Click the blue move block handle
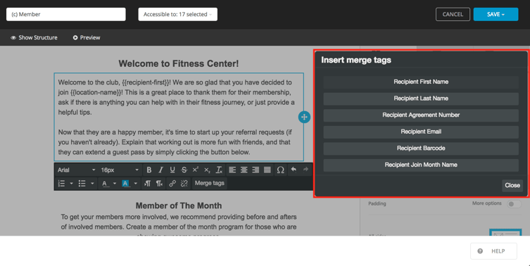This screenshot has height=266, width=530. (304, 118)
